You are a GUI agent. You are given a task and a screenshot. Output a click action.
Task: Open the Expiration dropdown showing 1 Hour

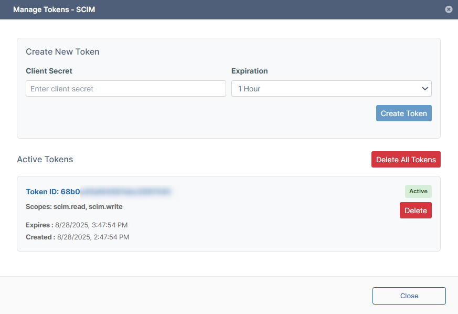click(325, 89)
